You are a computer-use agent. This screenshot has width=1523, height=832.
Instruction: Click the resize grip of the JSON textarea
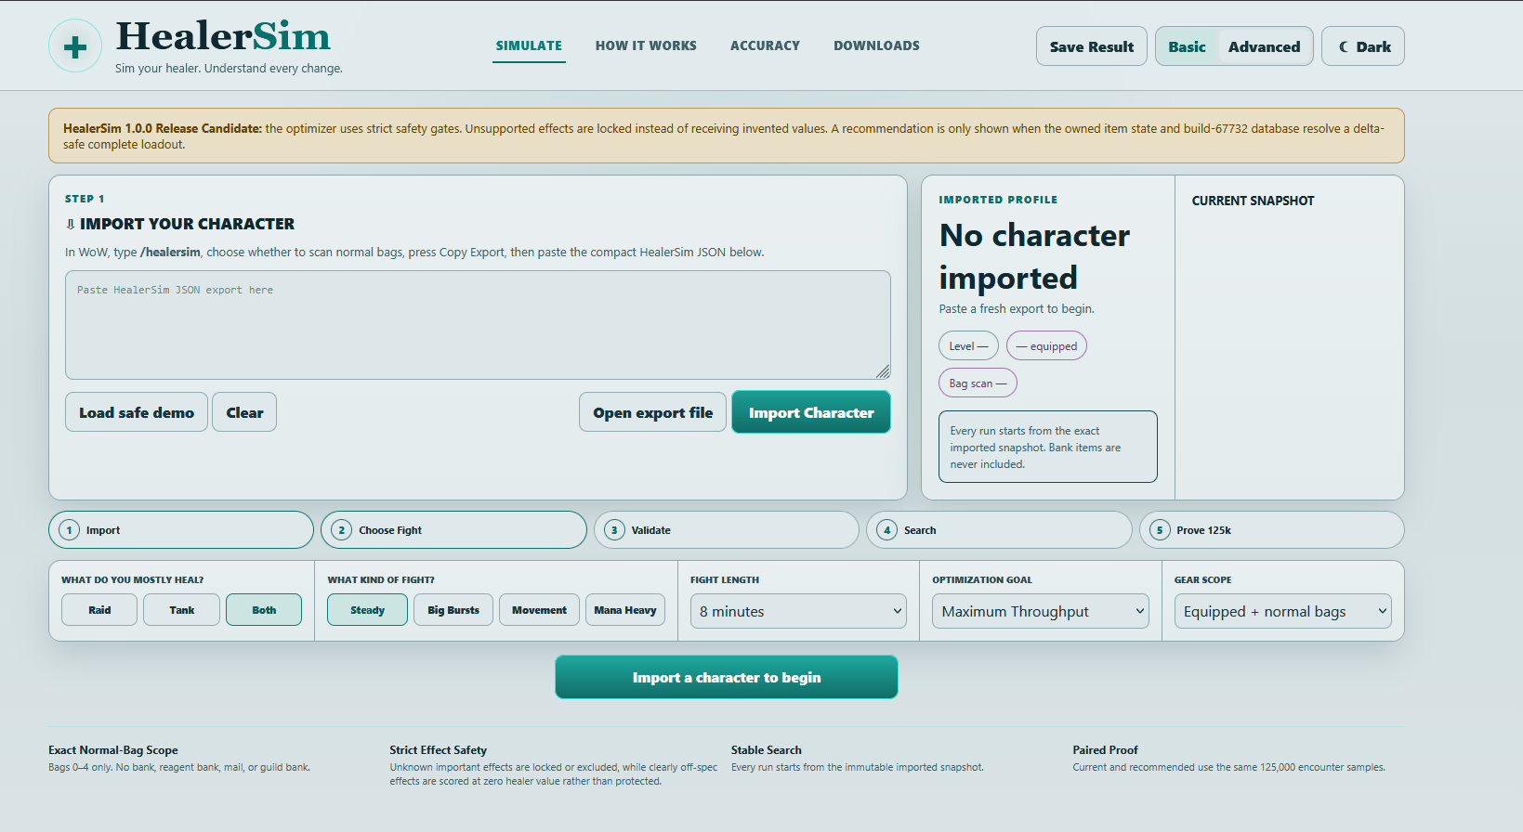coord(883,371)
